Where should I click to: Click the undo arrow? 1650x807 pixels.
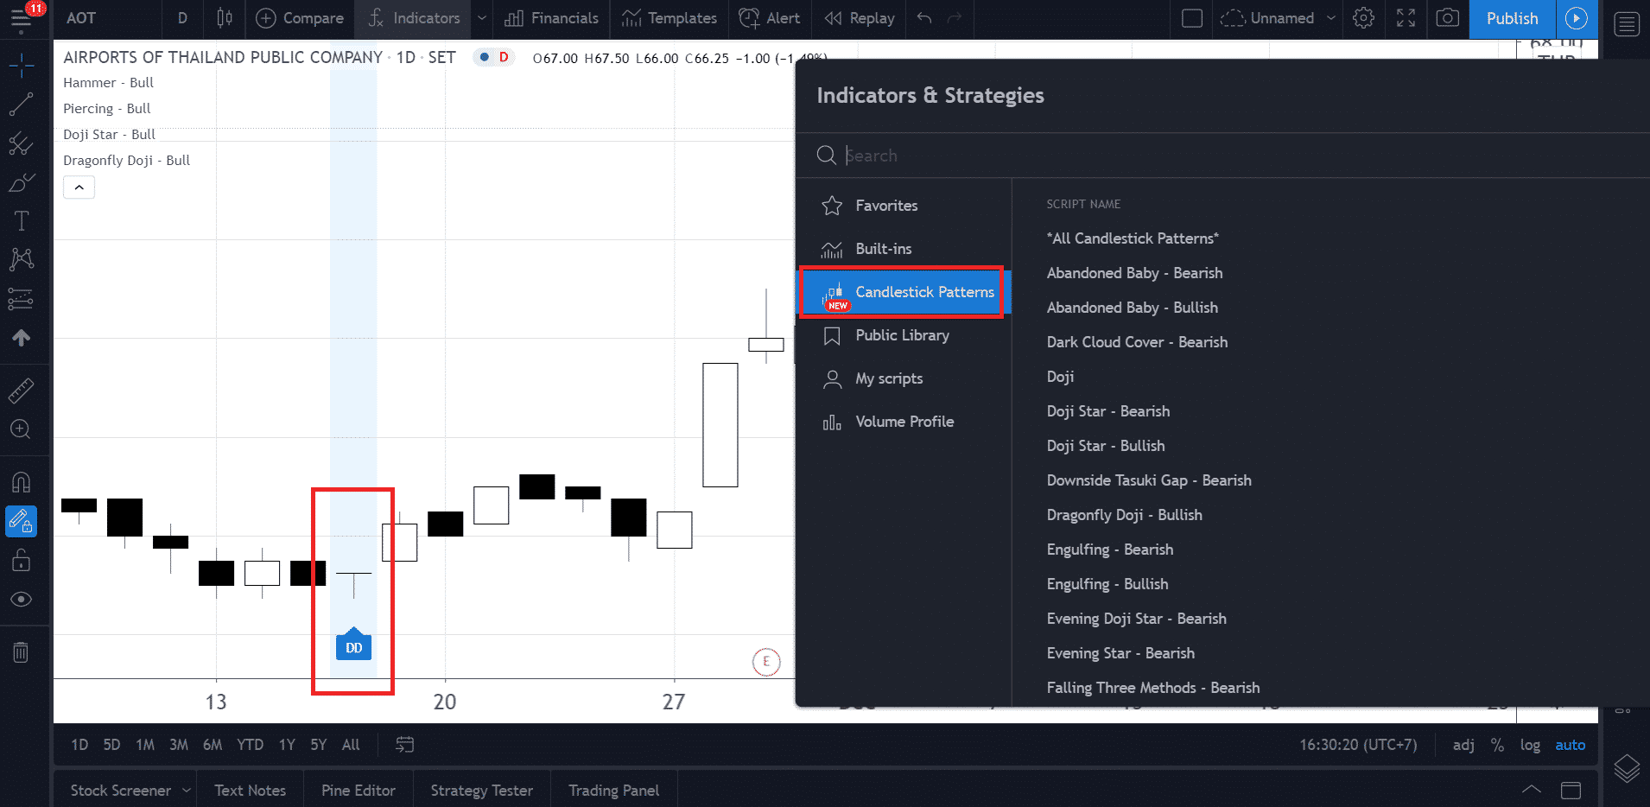(924, 18)
